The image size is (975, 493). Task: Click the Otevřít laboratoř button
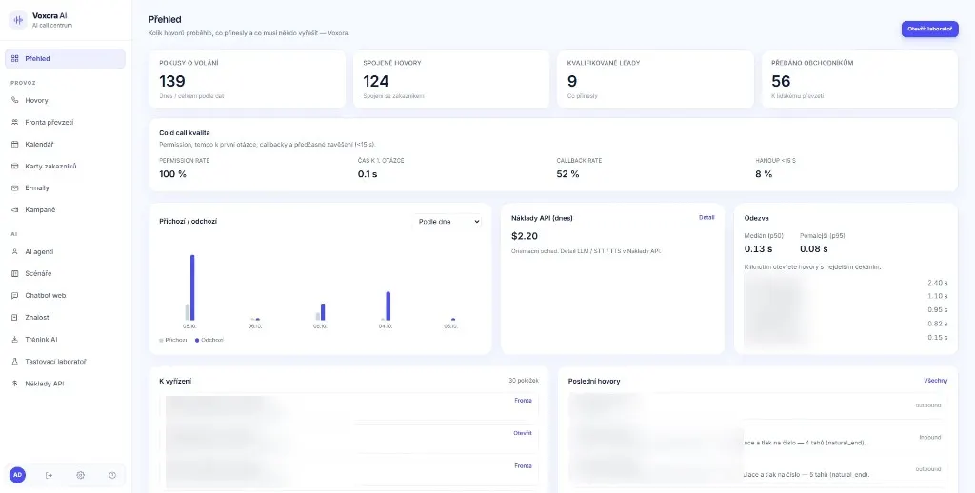(929, 30)
